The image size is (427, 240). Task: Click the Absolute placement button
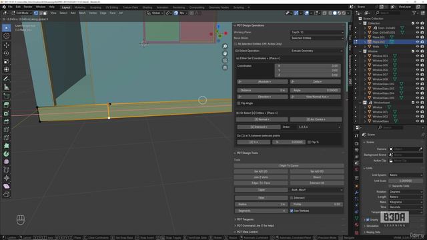(262, 81)
